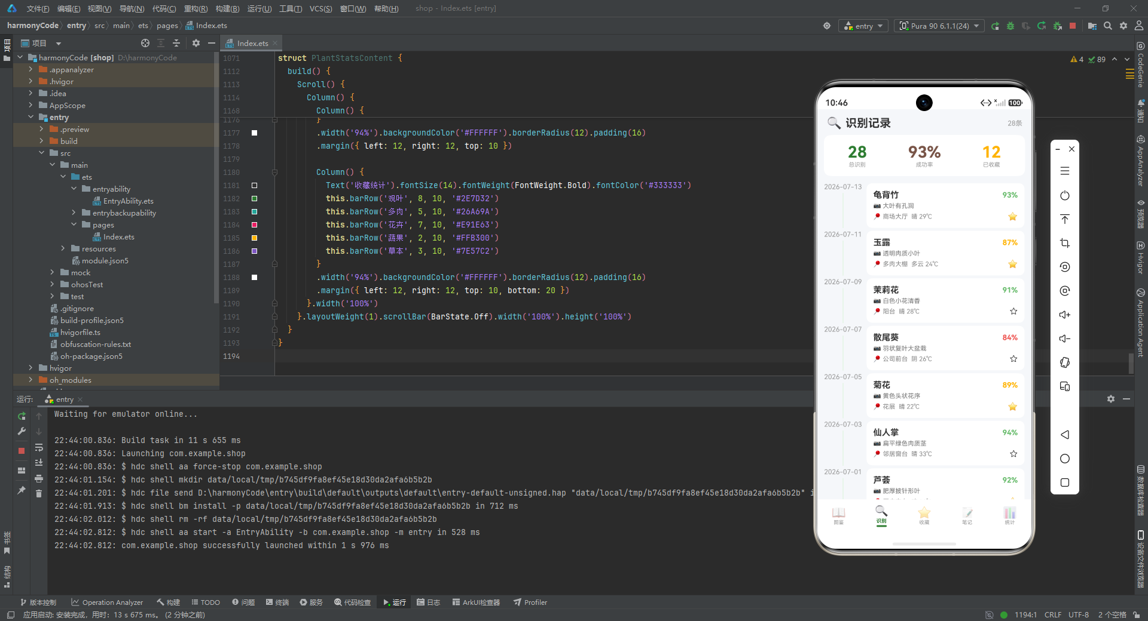The width and height of the screenshot is (1148, 621).
Task: Click the locate target crosshair beside entry config
Action: (827, 26)
